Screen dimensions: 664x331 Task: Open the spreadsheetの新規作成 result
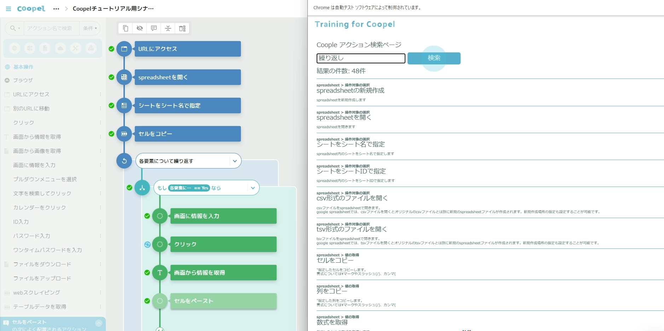(350, 91)
